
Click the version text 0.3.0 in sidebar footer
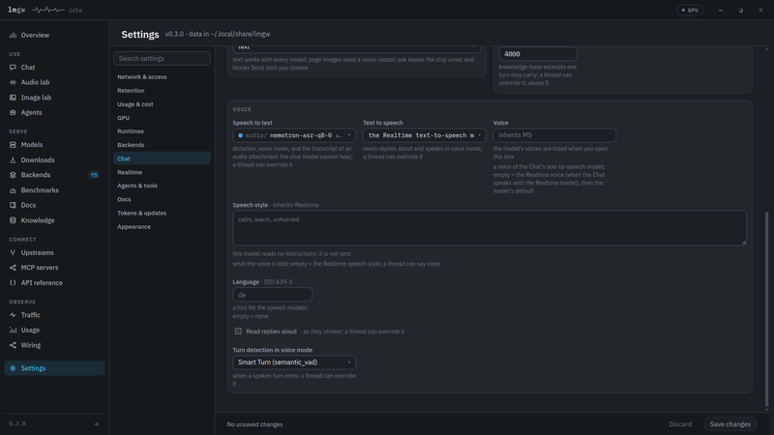click(x=17, y=423)
